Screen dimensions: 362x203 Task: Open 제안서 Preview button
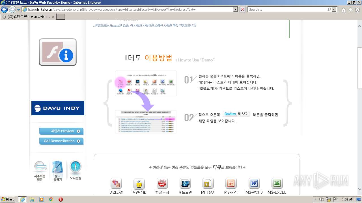pos(61,131)
